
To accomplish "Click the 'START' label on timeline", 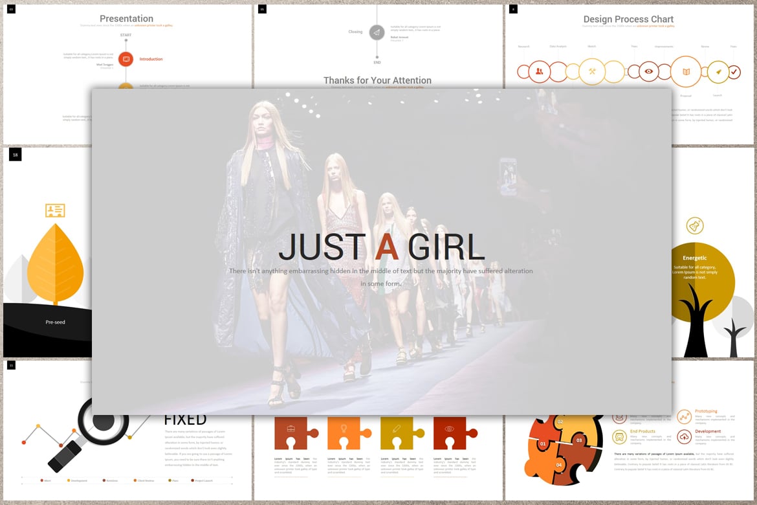I will click(x=126, y=35).
